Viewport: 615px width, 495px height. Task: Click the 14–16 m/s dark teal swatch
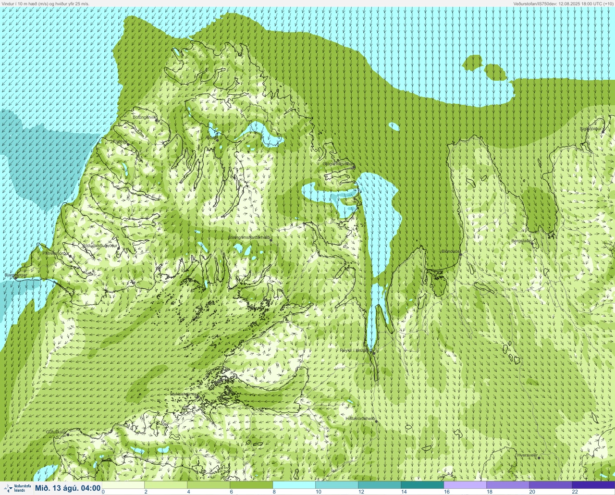tap(422, 484)
